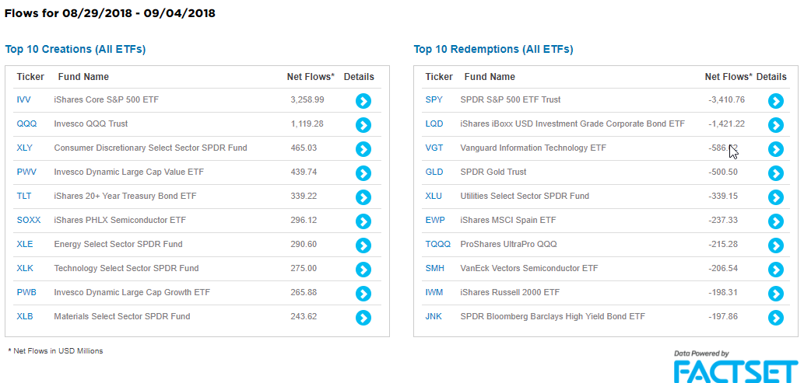
Task: Open details arrow for PWV row
Action: [363, 173]
